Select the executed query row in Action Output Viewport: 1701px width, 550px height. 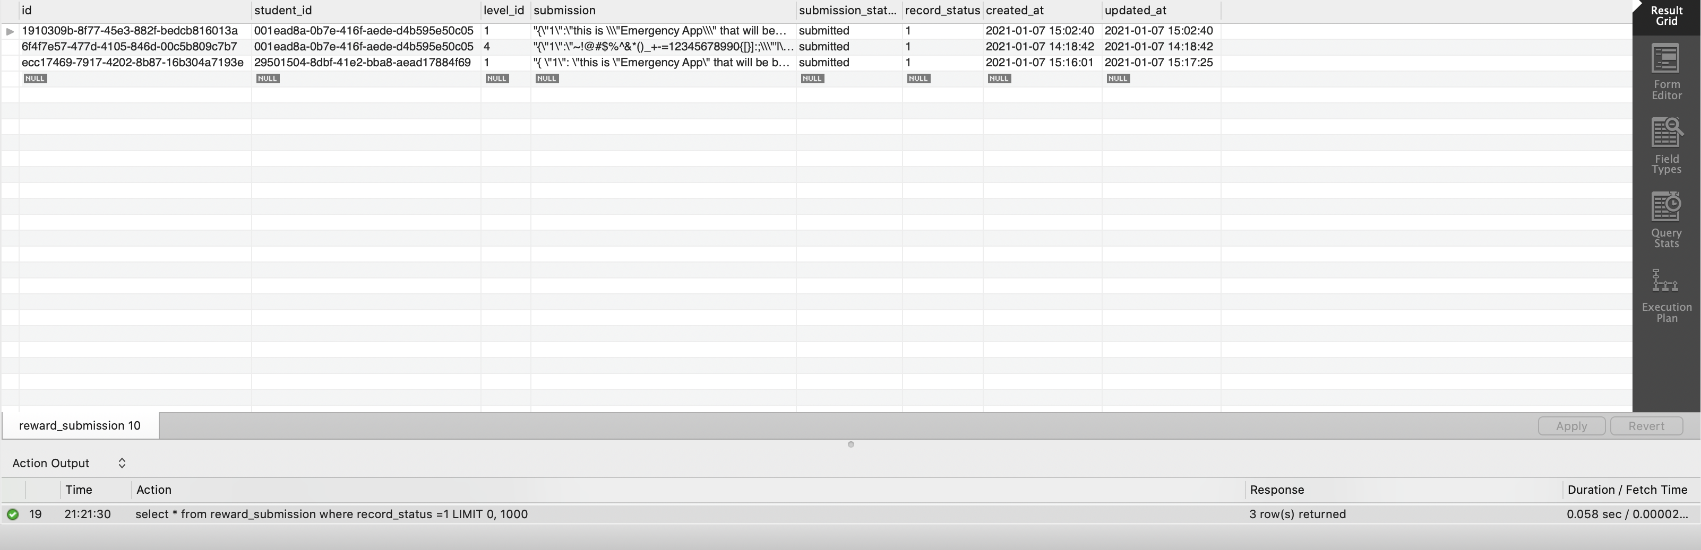331,514
